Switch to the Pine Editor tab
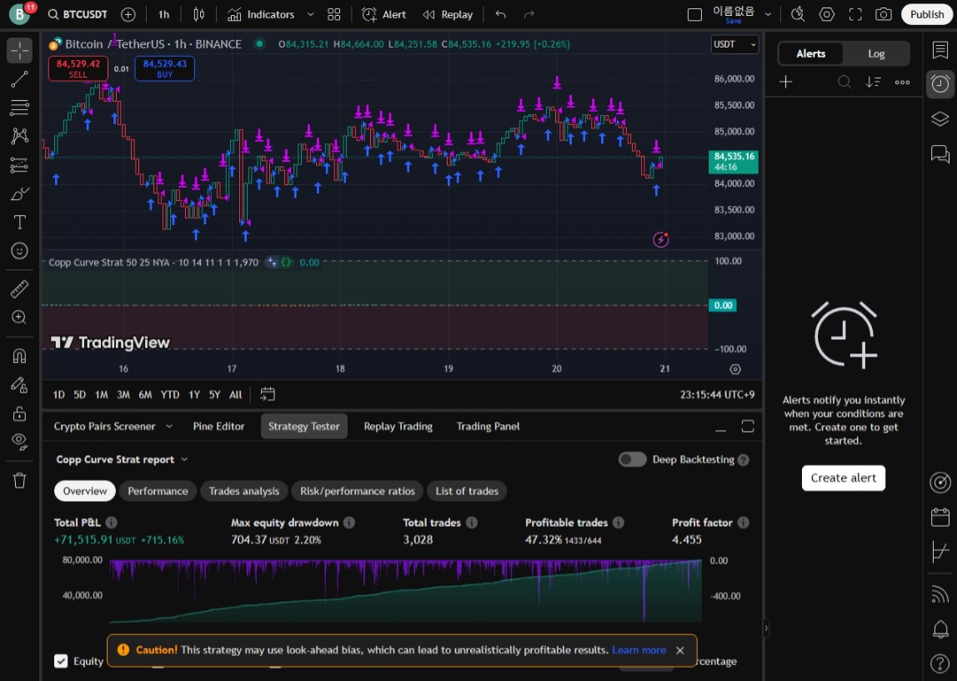This screenshot has width=957, height=681. (218, 427)
